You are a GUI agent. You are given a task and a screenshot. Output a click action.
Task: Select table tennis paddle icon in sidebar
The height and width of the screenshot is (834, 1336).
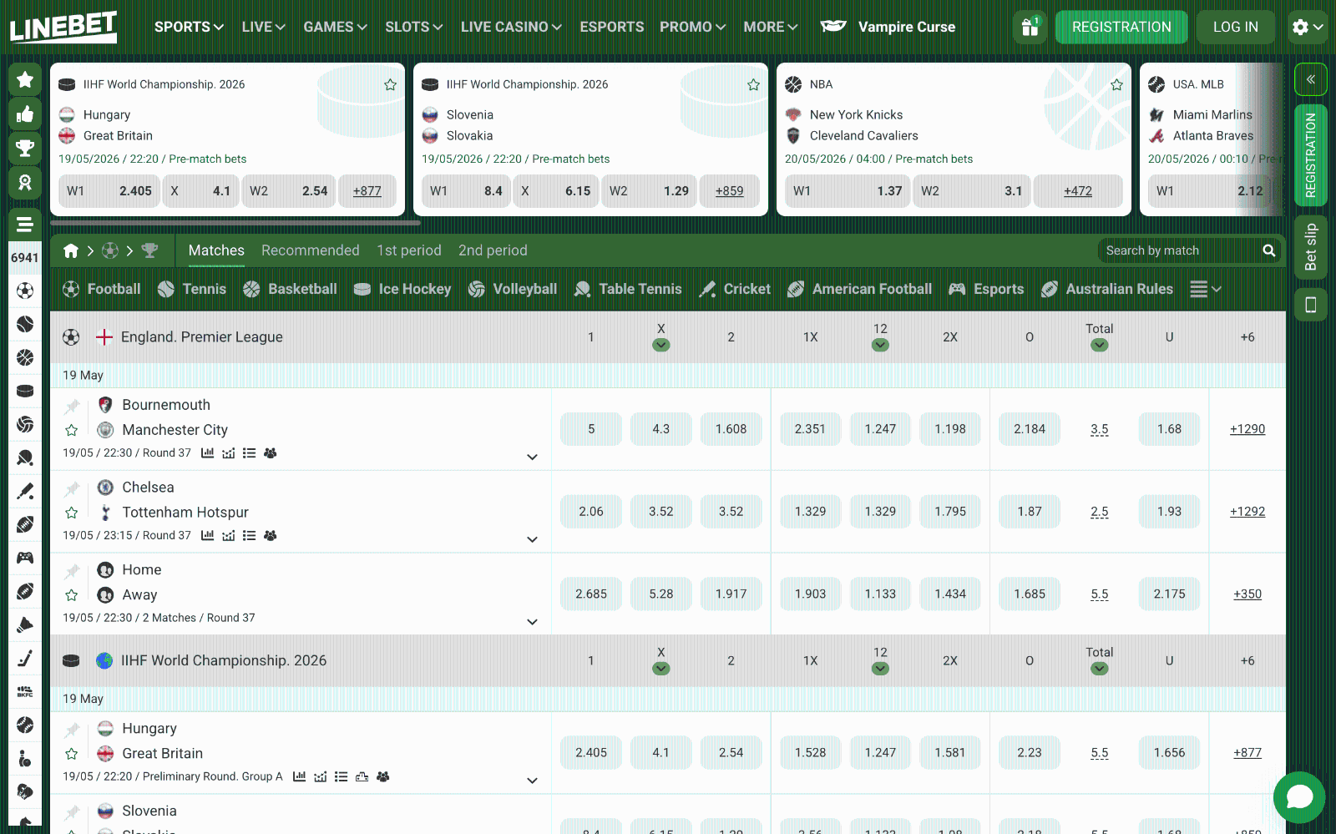(25, 457)
